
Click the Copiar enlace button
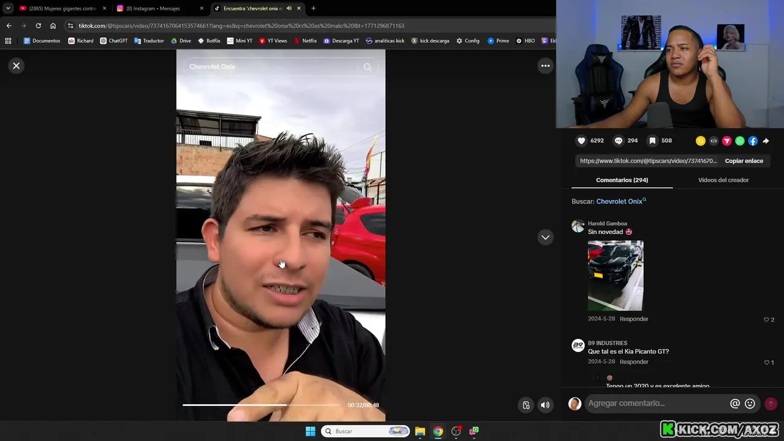tap(744, 161)
